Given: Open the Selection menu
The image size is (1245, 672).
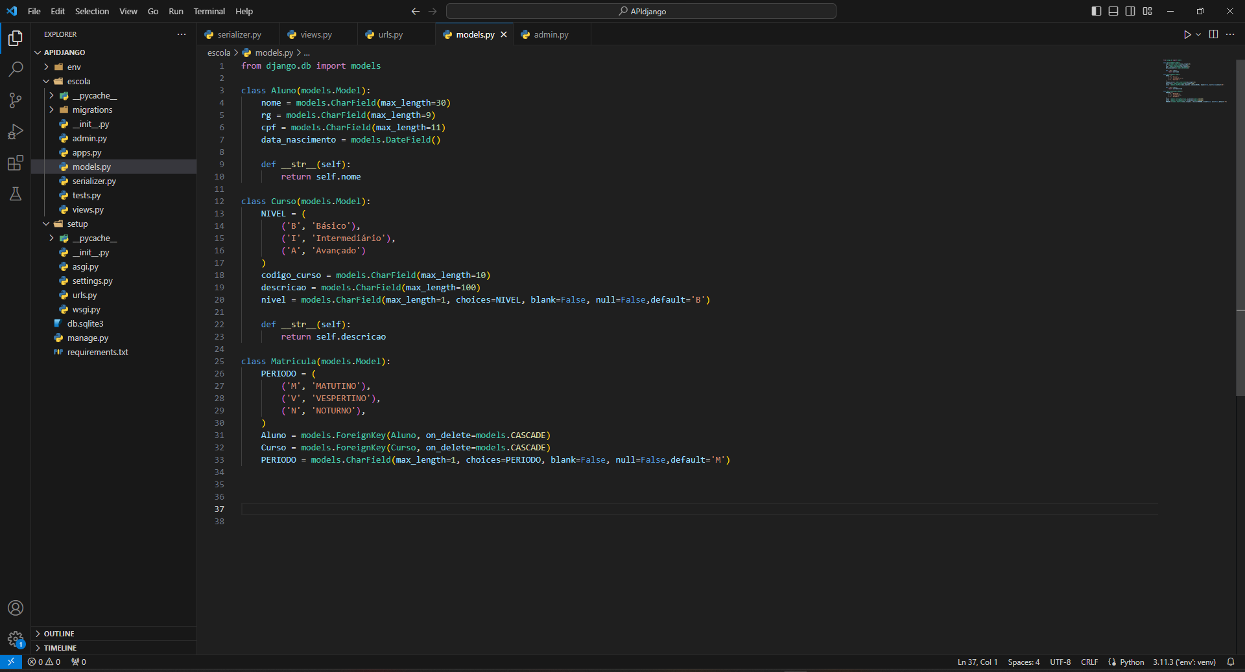Looking at the screenshot, I should (92, 11).
